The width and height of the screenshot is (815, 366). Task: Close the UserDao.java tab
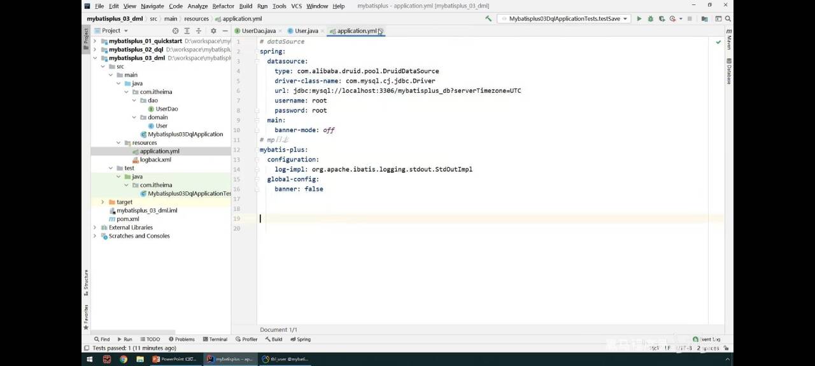tap(280, 31)
